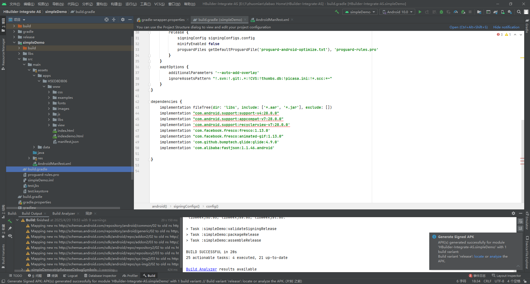Collapse the simpleDemo folder in project tree
530x284 pixels.
14,43
